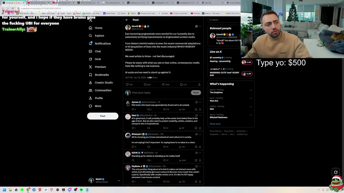Viewport: 344px width, 193px height.
Task: Click reply icon on the main post
Action: (127, 84)
